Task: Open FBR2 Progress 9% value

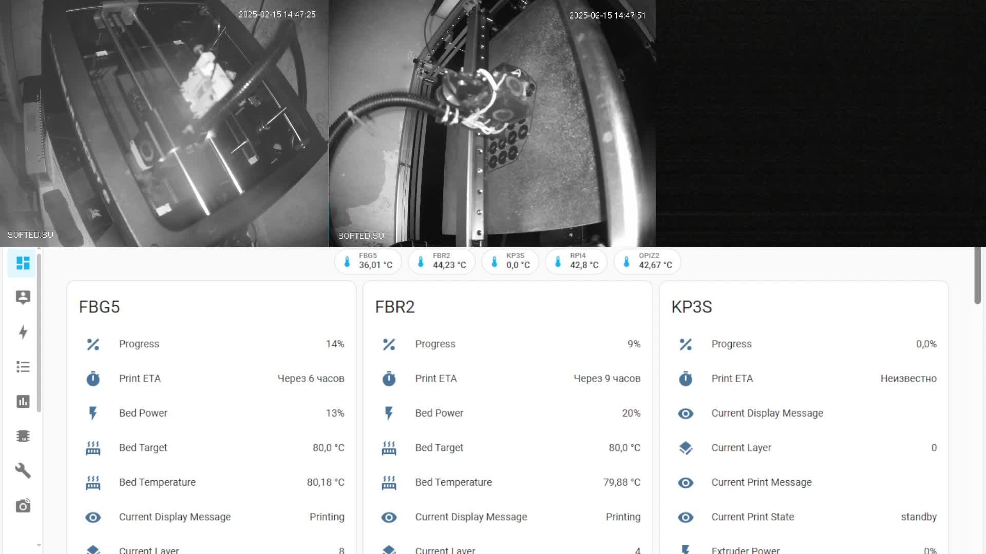Action: pos(634,344)
